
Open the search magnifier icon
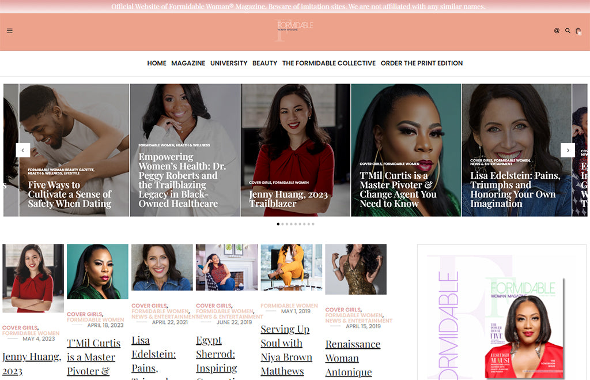pos(568,31)
